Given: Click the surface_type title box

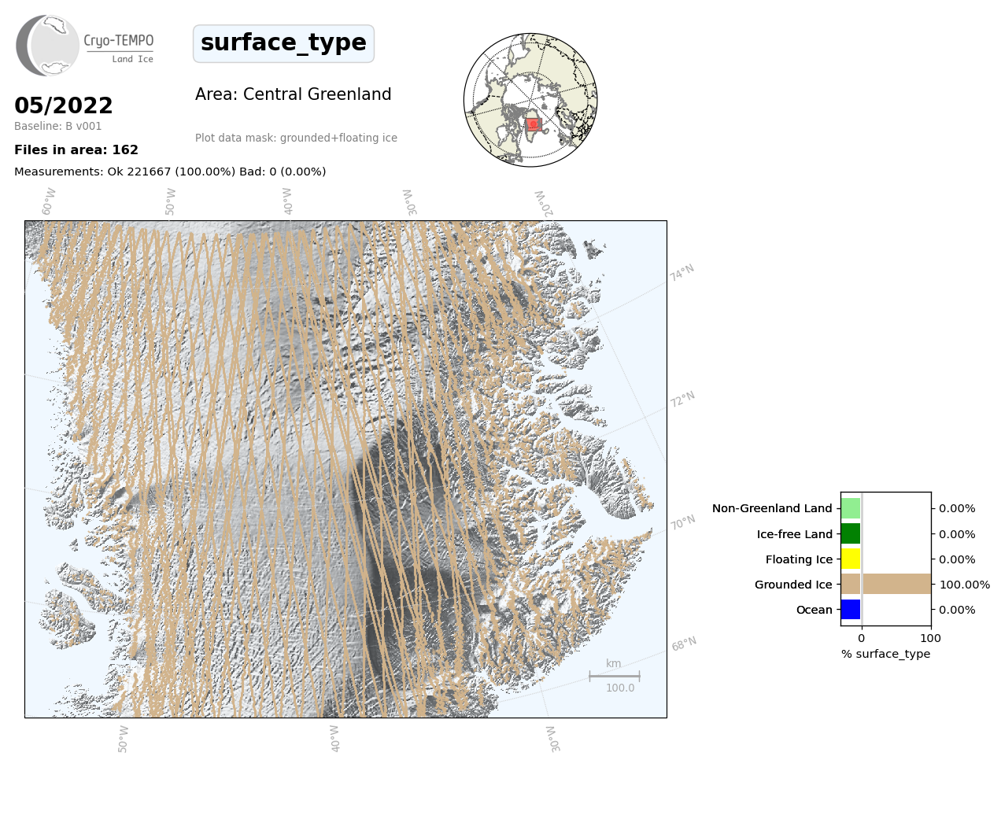Looking at the screenshot, I should click(x=283, y=43).
